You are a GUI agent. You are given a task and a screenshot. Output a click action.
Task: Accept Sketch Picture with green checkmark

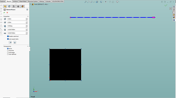pos(4,12)
